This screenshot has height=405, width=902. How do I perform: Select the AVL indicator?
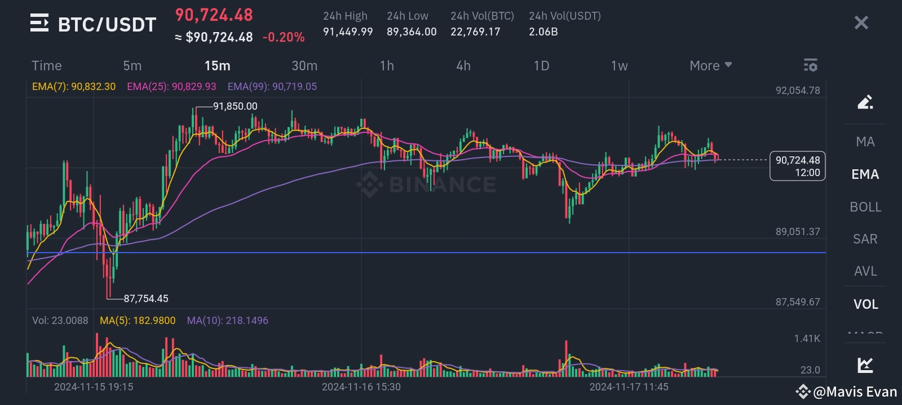tap(864, 271)
